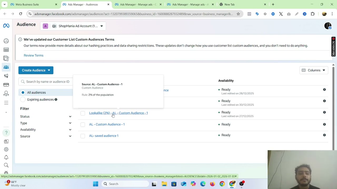337x189 pixels.
Task: Switch to the Meta Business Suite tab
Action: coord(34,4)
